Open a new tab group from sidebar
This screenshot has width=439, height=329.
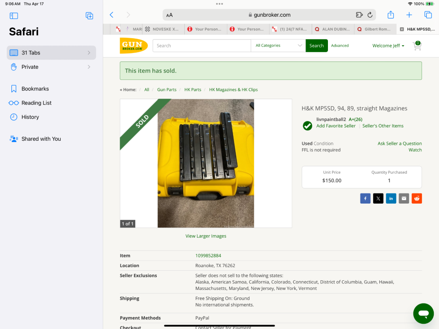click(89, 16)
